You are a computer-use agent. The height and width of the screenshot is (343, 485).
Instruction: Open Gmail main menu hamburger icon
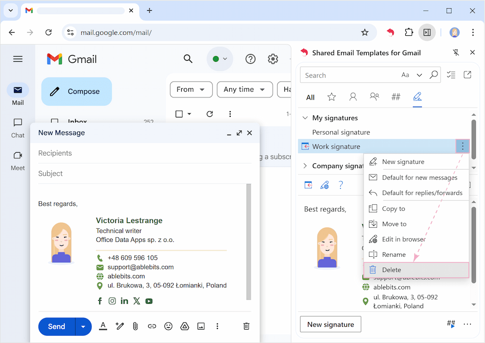click(18, 59)
